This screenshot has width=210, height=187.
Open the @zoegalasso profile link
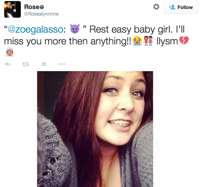pos(35,29)
